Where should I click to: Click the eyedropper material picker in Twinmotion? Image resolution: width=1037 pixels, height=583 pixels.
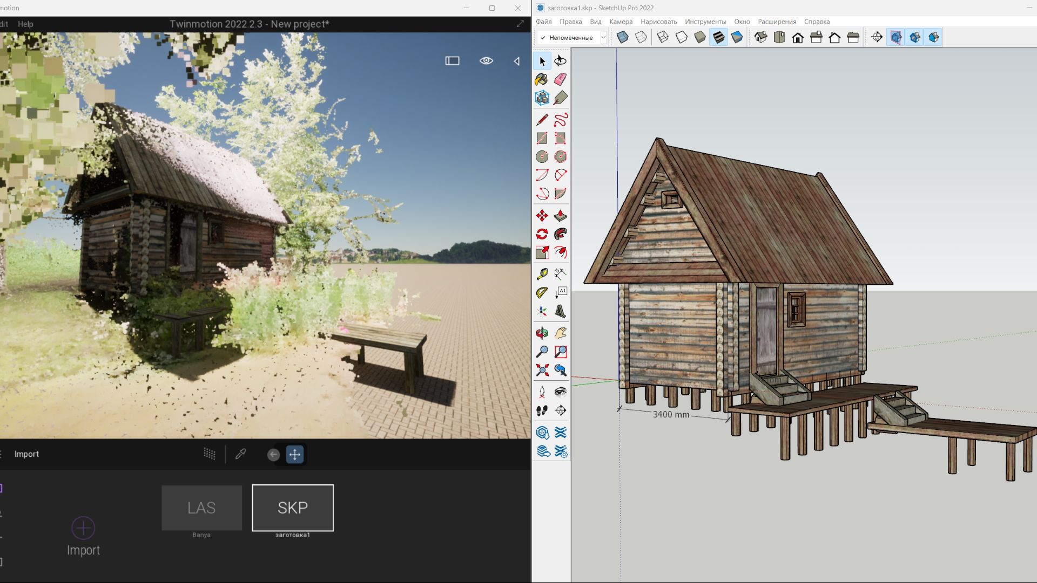coord(241,454)
